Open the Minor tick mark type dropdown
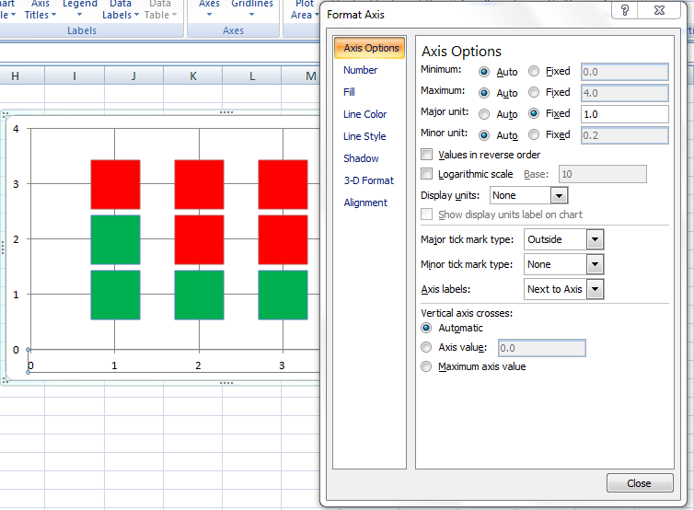Viewport: 694px width, 510px height. (x=595, y=264)
